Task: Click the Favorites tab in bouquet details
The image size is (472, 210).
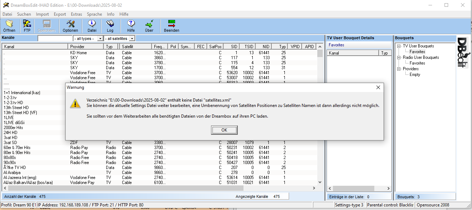Action: 336,45
